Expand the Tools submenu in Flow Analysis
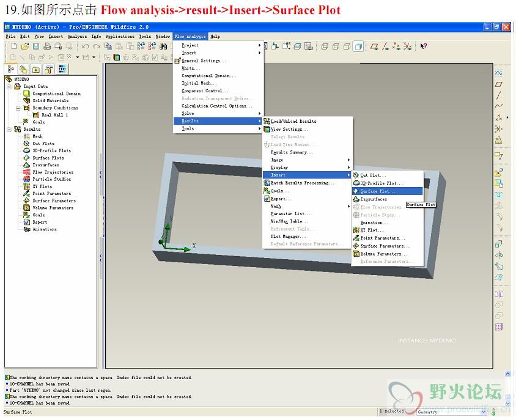Image resolution: width=516 pixels, height=420 pixels. [x=218, y=129]
